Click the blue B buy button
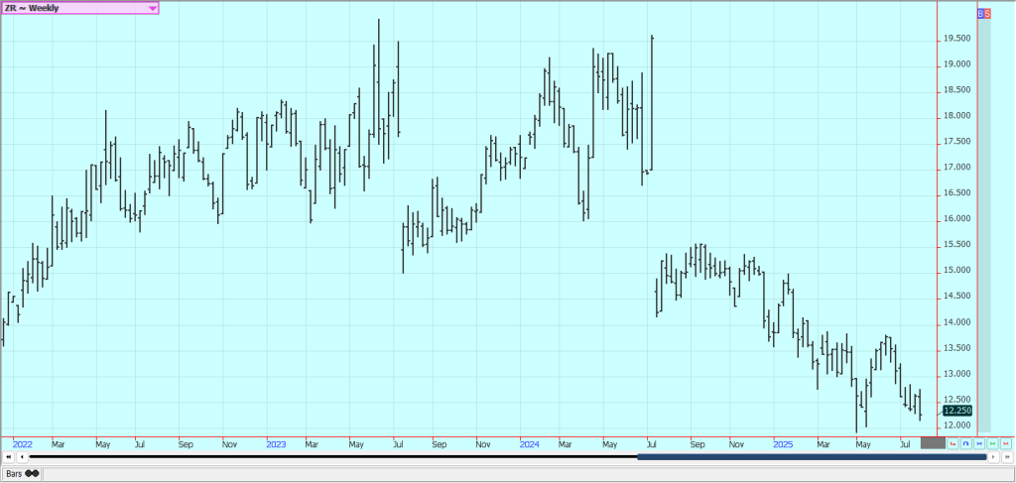1016x483 pixels. pos(980,13)
